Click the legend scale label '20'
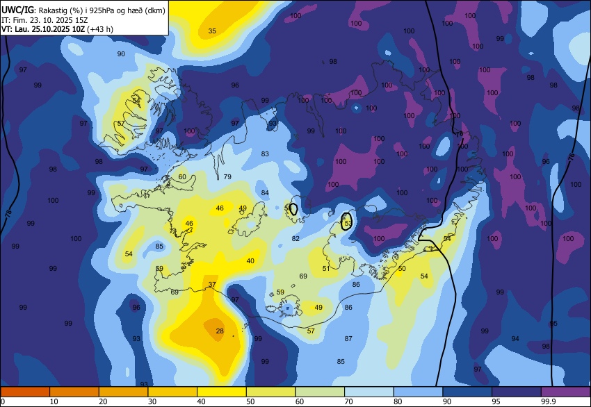 point(103,401)
